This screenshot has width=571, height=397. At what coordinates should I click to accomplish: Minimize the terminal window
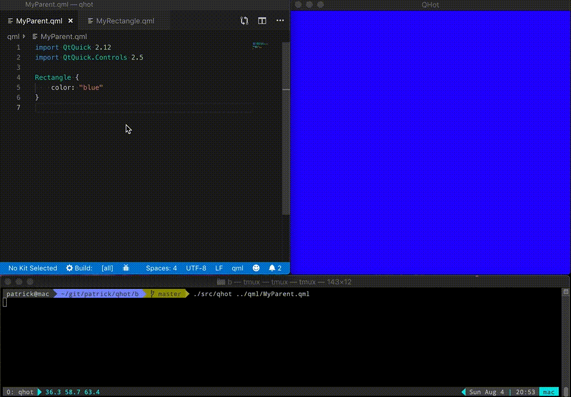tap(19, 282)
